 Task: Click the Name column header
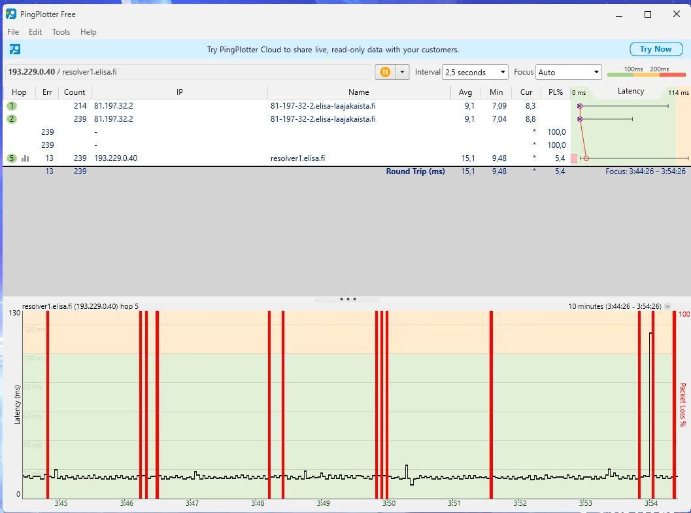(359, 92)
